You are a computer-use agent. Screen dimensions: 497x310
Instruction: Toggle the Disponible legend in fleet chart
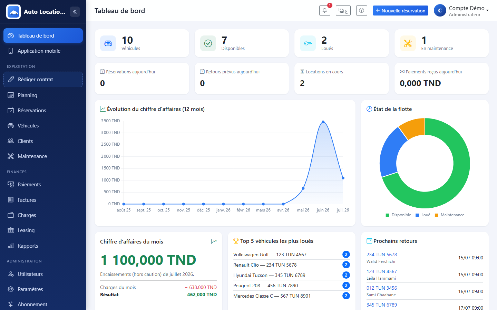(398, 215)
